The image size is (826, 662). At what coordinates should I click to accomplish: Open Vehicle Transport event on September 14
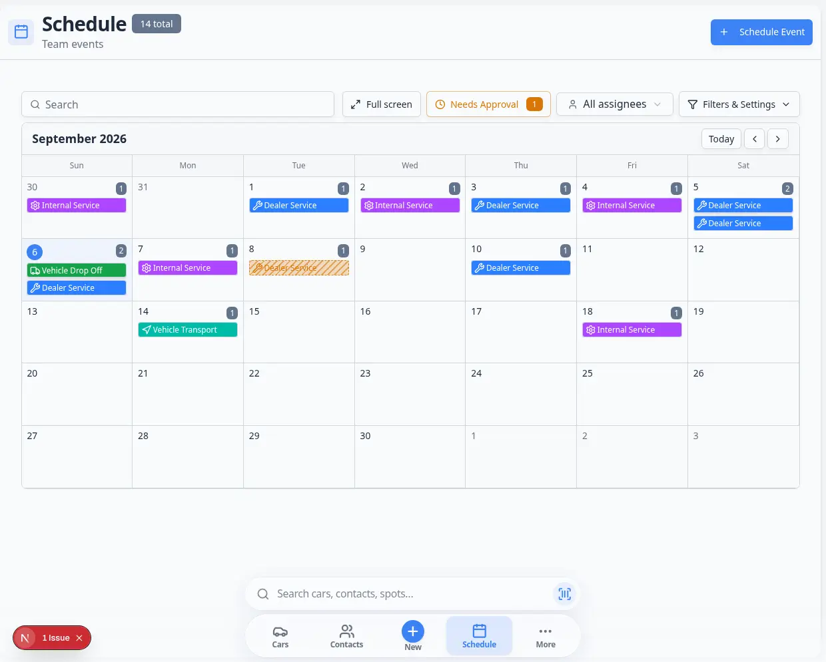click(188, 329)
